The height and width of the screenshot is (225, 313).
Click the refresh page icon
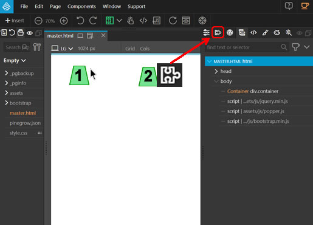click(x=173, y=21)
